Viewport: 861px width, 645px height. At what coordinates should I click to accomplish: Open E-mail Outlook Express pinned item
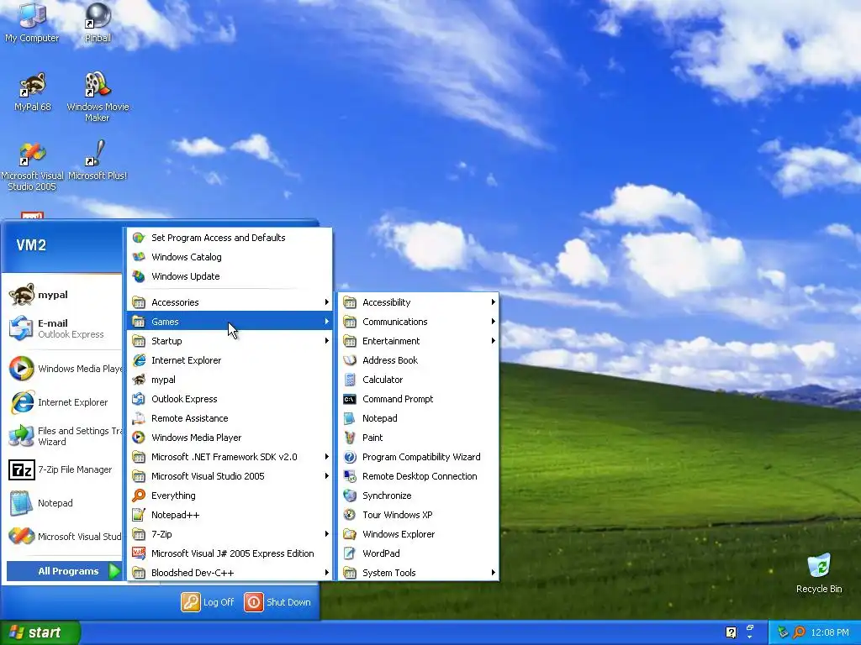pos(63,328)
